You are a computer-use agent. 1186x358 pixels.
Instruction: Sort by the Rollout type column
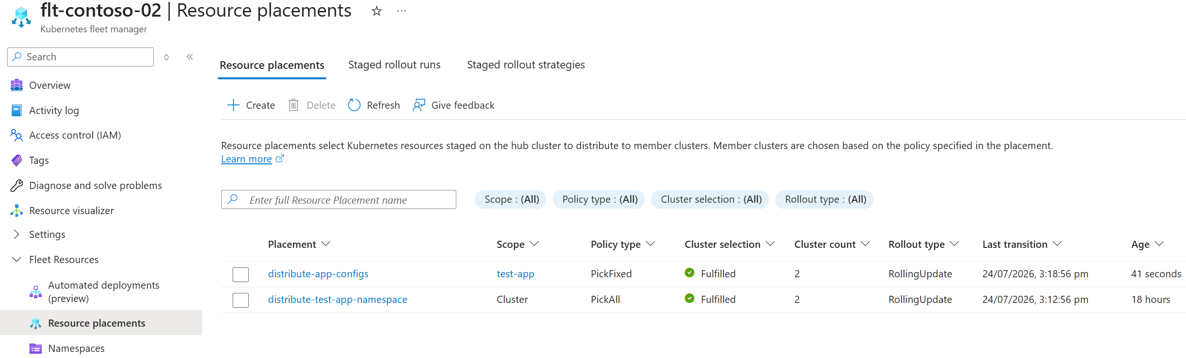tap(924, 244)
